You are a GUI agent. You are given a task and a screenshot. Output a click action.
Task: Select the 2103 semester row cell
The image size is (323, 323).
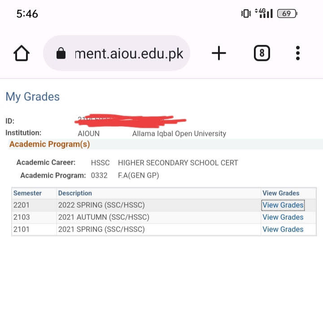(21, 217)
